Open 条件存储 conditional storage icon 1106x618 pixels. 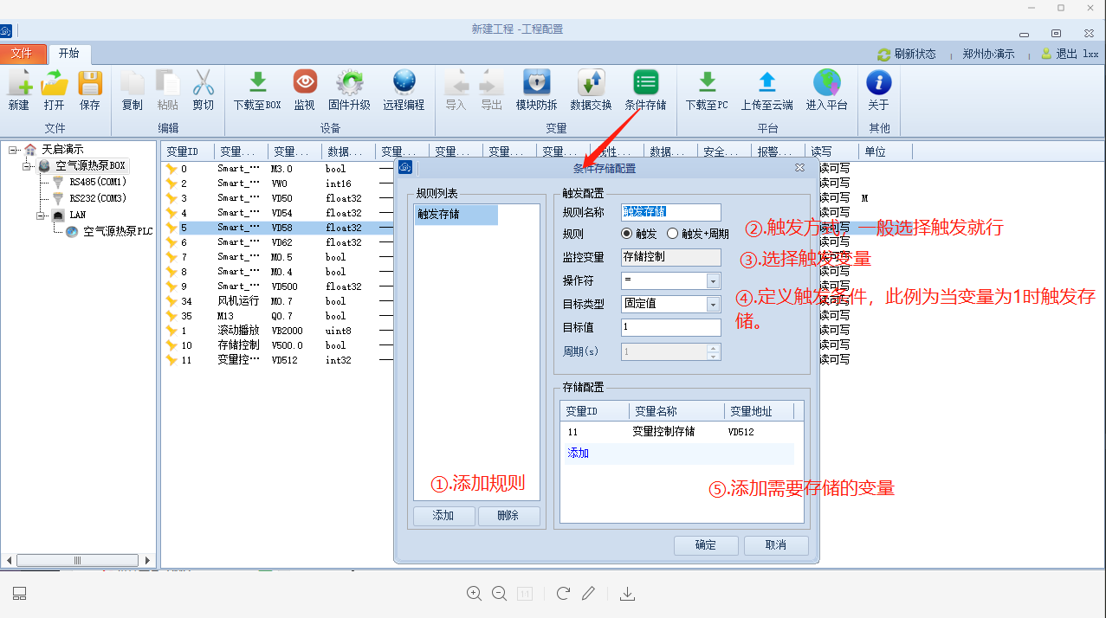[x=646, y=83]
